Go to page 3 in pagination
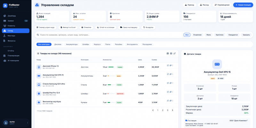Screen dimensions: 256x128 pyautogui.click(x=167, y=110)
